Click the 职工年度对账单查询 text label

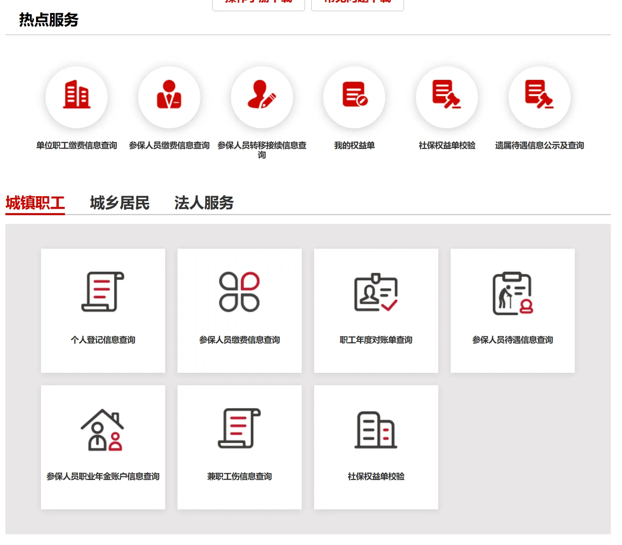(376, 340)
